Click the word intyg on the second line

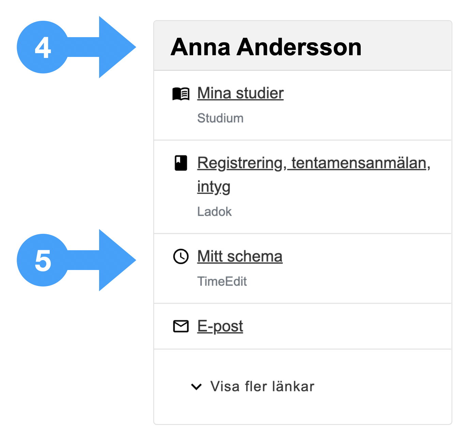pos(214,187)
